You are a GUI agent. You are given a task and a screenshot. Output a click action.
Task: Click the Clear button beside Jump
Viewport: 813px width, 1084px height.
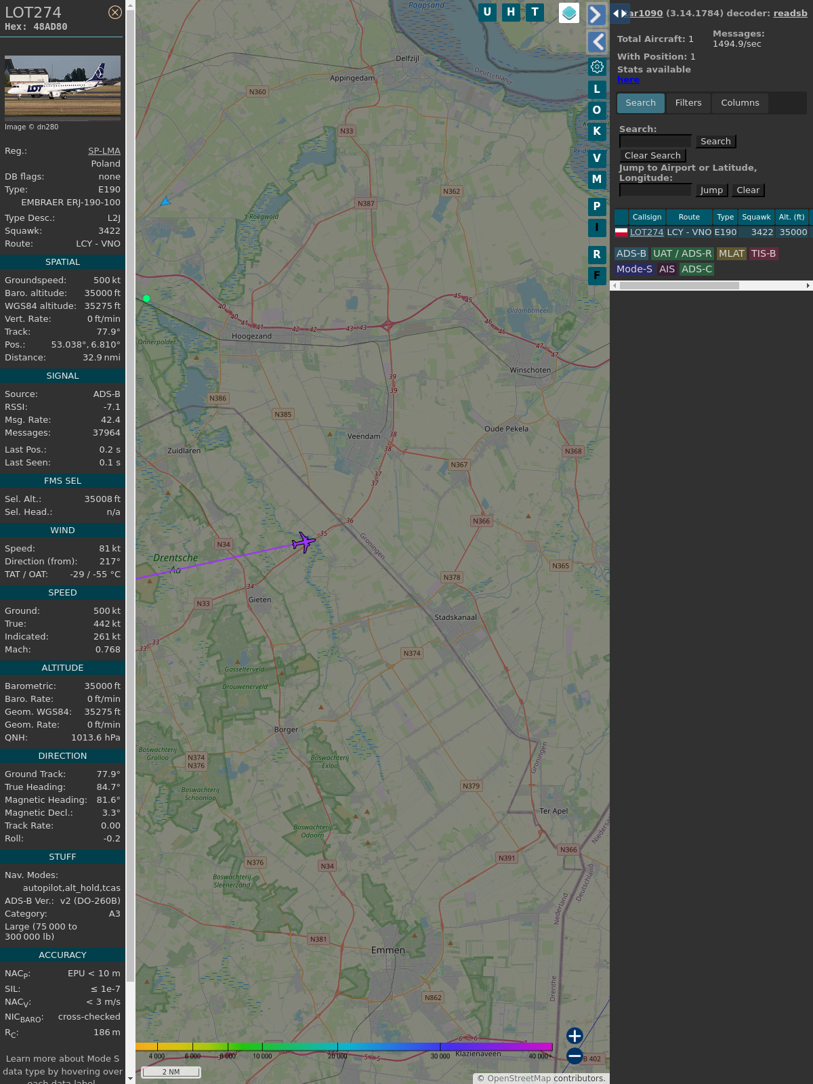pos(748,190)
